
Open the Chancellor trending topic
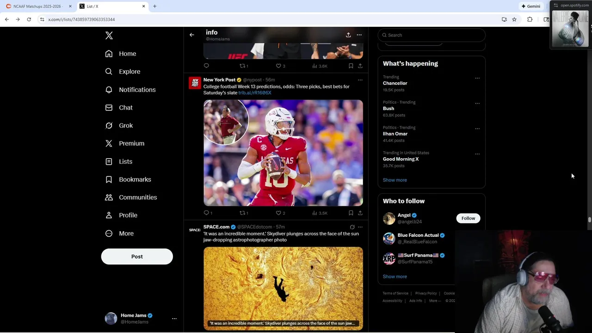(395, 83)
